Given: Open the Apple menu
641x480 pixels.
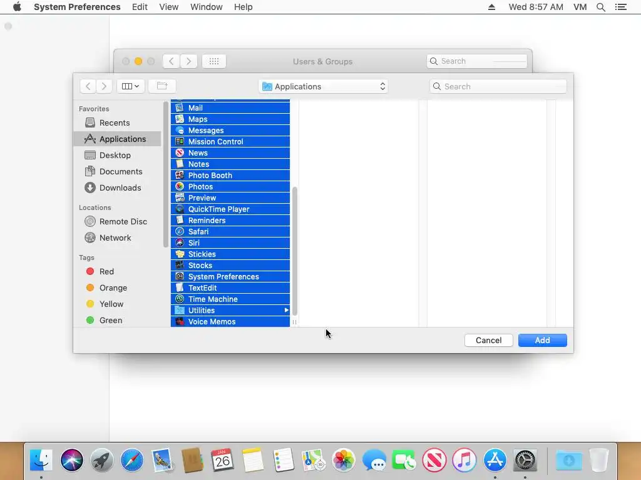Looking at the screenshot, I should pyautogui.click(x=17, y=7).
